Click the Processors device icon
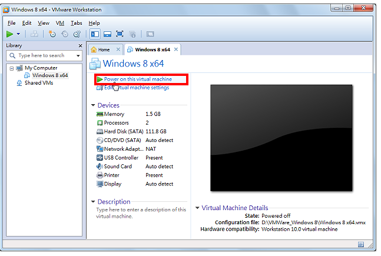Image resolution: width=381 pixels, height=256 pixels. click(100, 122)
